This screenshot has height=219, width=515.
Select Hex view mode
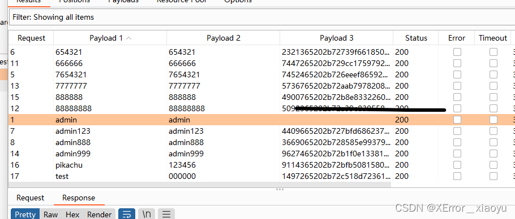(72, 214)
